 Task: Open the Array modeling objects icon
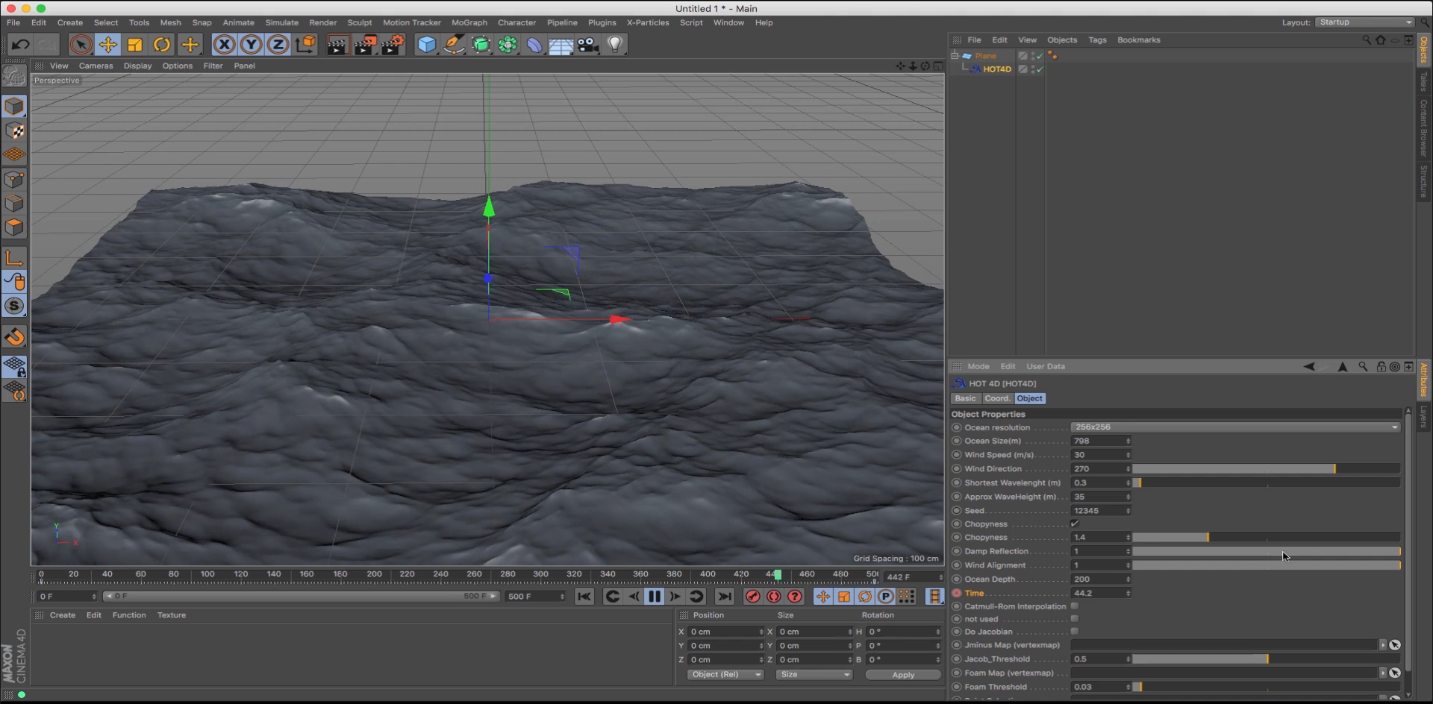tap(508, 45)
